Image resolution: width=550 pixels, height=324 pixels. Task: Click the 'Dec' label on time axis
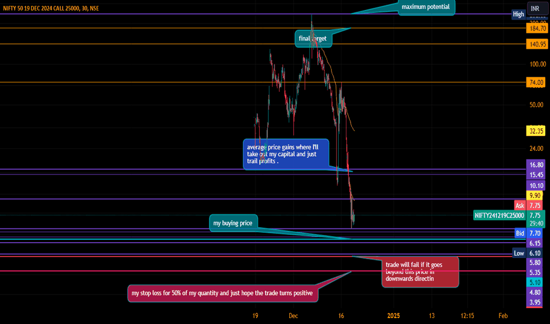(x=293, y=316)
